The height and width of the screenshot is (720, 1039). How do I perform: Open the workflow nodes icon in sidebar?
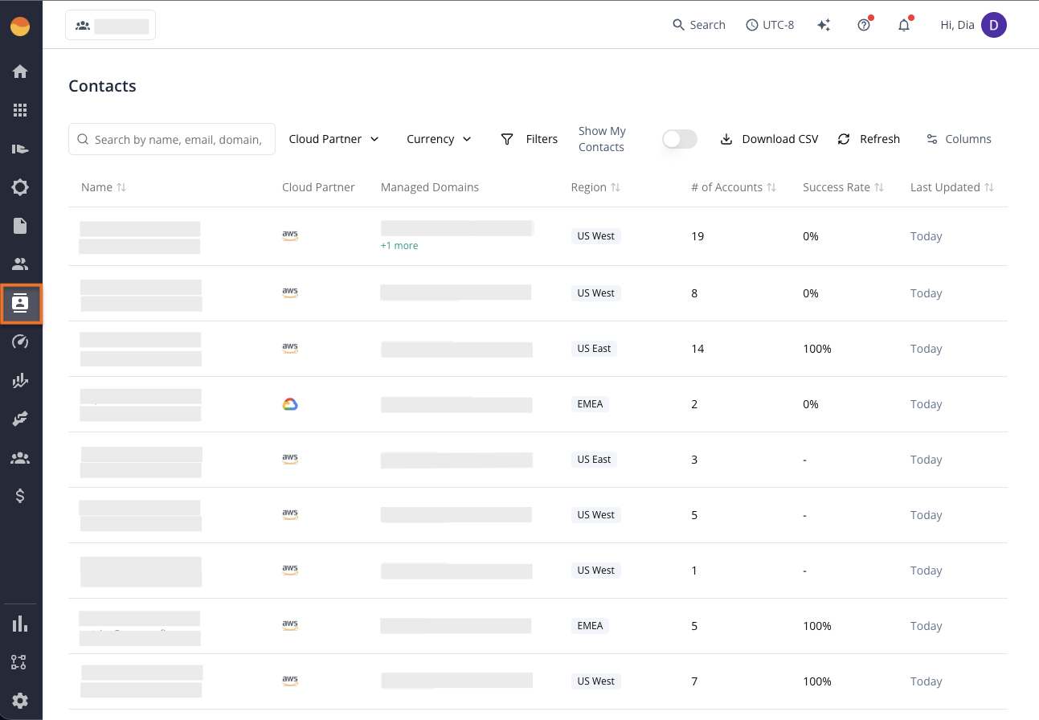pos(19,662)
